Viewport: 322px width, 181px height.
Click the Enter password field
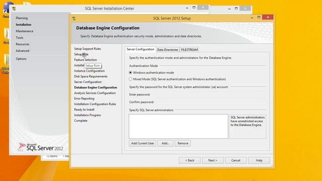click(x=211, y=95)
